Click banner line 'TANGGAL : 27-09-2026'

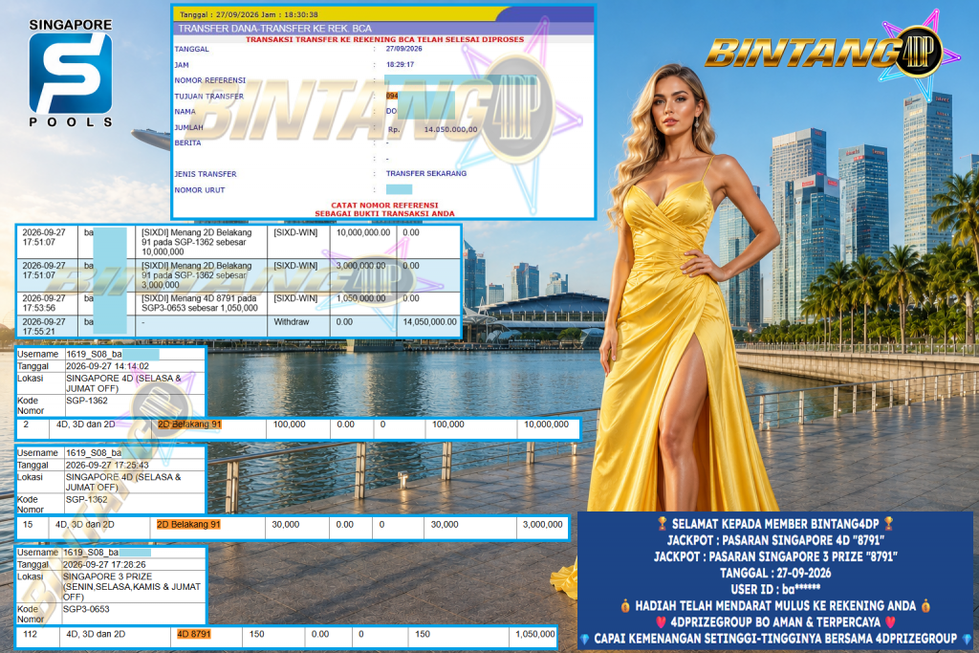774,573
